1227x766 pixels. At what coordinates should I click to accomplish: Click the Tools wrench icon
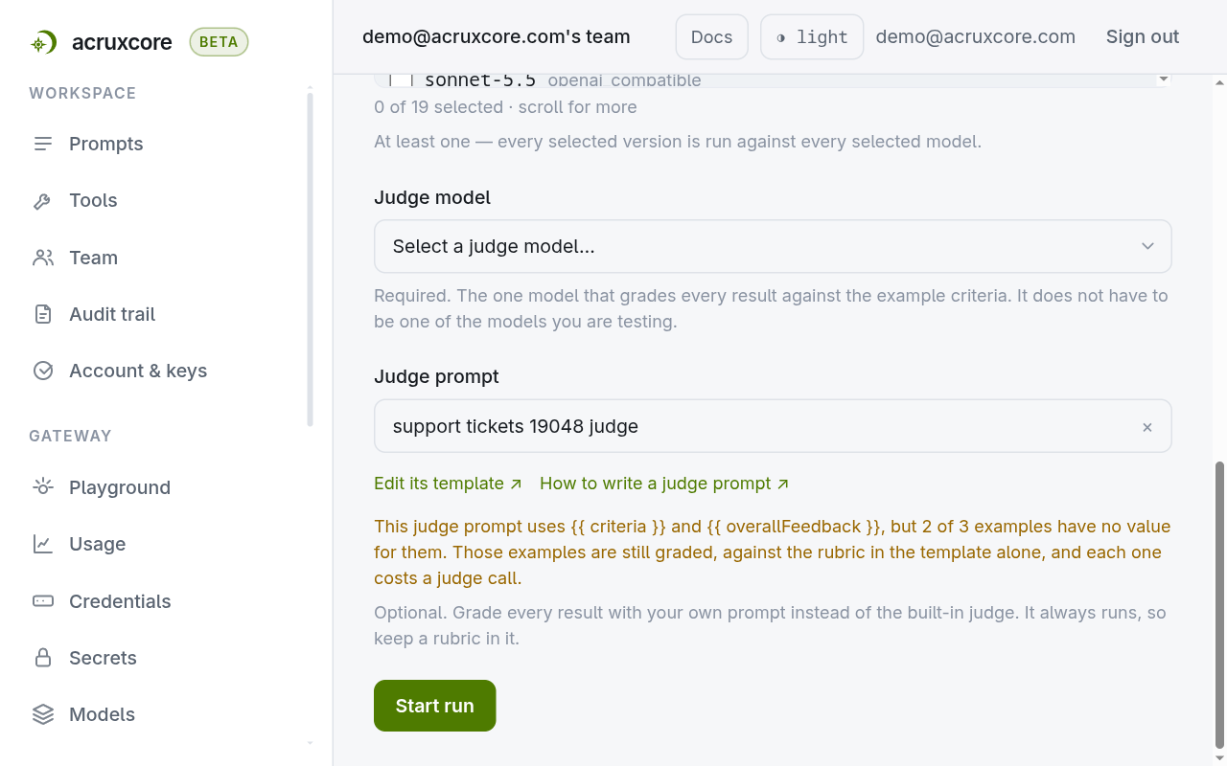tap(43, 201)
